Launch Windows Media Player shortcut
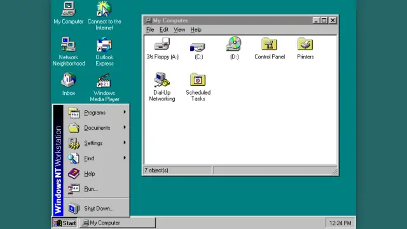Viewport: 407px width, 229px height. (104, 88)
